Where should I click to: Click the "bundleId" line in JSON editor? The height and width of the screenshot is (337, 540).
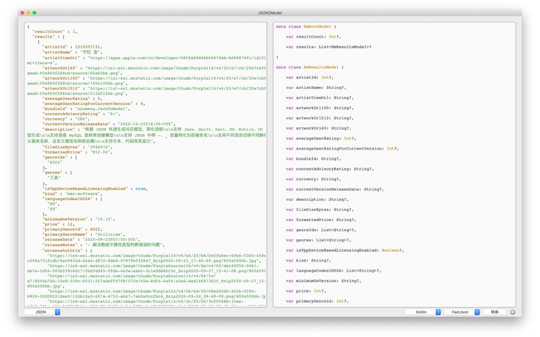pos(86,109)
